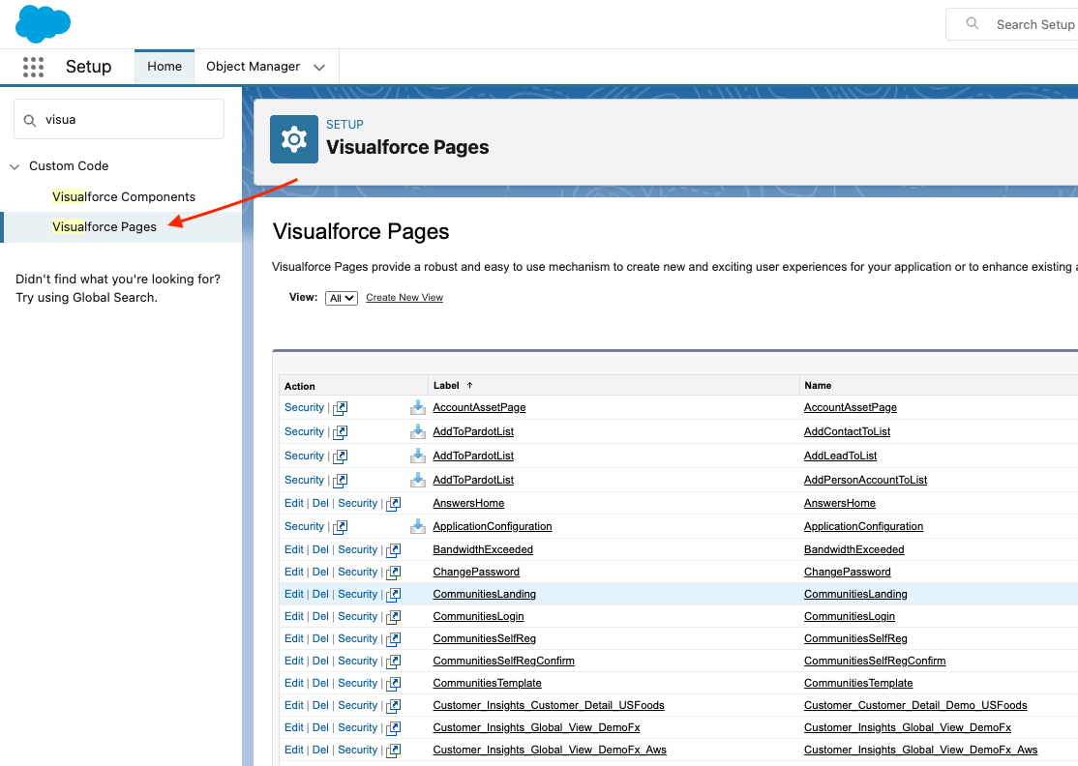Open the View dropdown set to All
Image resolution: width=1078 pixels, height=766 pixels.
click(x=342, y=298)
